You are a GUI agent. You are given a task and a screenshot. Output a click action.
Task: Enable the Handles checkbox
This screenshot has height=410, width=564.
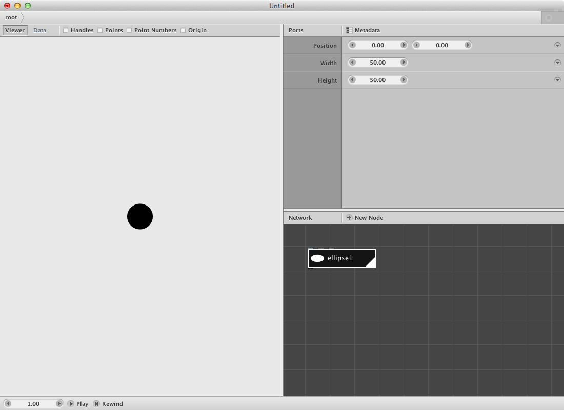pos(66,30)
